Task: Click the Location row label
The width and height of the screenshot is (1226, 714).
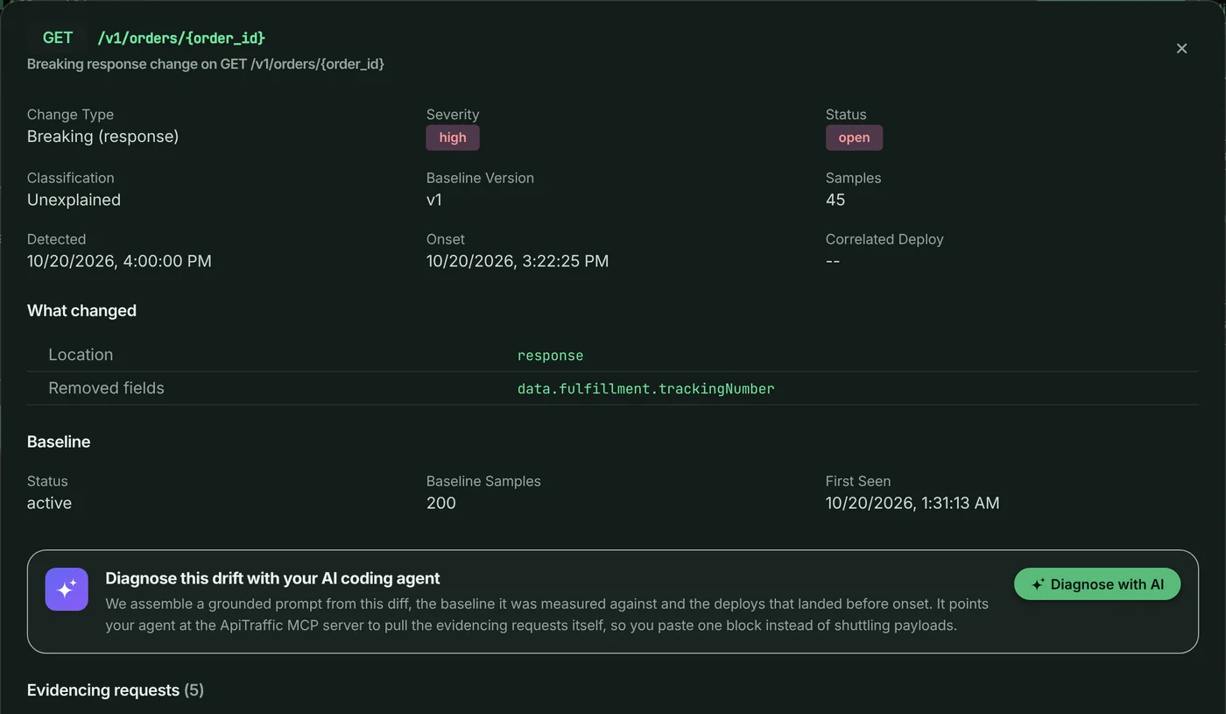Action: 81,355
